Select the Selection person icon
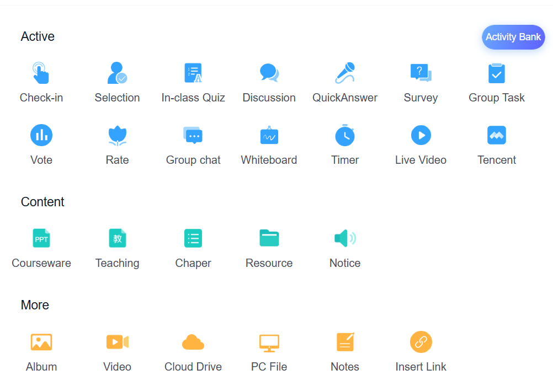The height and width of the screenshot is (391, 553). [x=117, y=73]
